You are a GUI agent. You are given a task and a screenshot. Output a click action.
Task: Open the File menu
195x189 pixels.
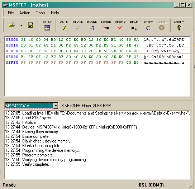11,13
